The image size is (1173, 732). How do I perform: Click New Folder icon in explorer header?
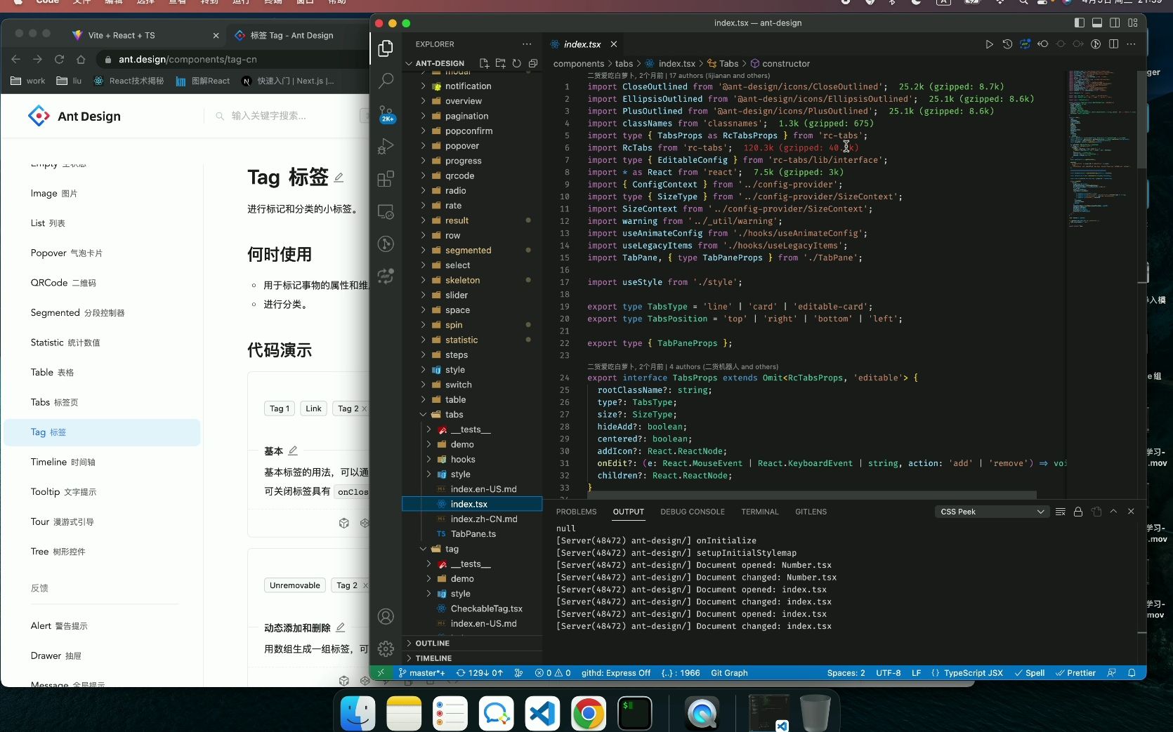[500, 63]
